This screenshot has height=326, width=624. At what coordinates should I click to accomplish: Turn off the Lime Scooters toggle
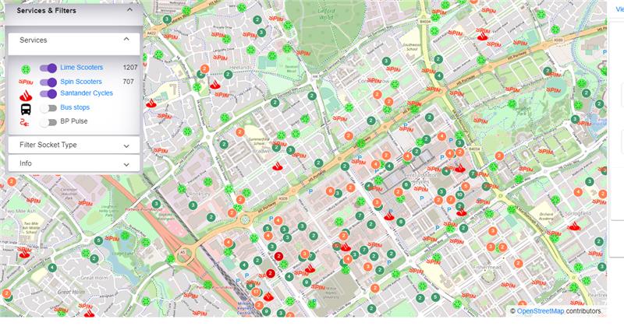tap(48, 68)
